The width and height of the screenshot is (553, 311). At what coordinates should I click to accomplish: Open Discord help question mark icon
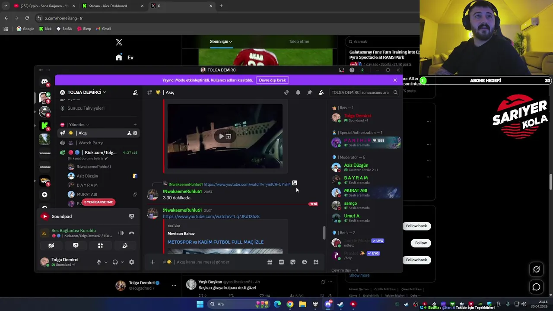(352, 70)
